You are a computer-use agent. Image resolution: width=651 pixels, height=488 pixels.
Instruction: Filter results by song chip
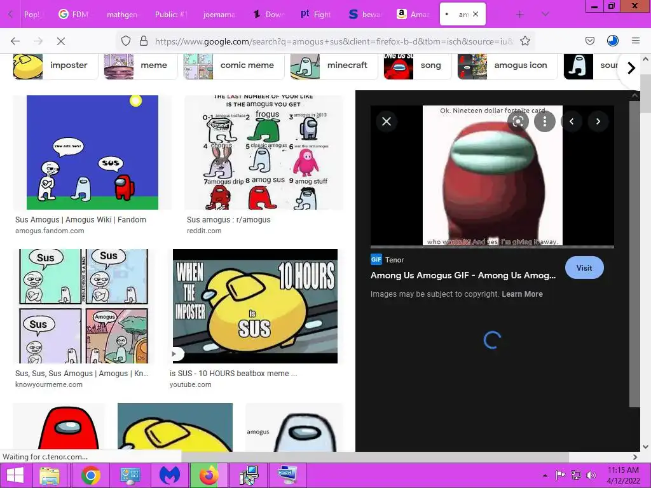click(x=417, y=65)
